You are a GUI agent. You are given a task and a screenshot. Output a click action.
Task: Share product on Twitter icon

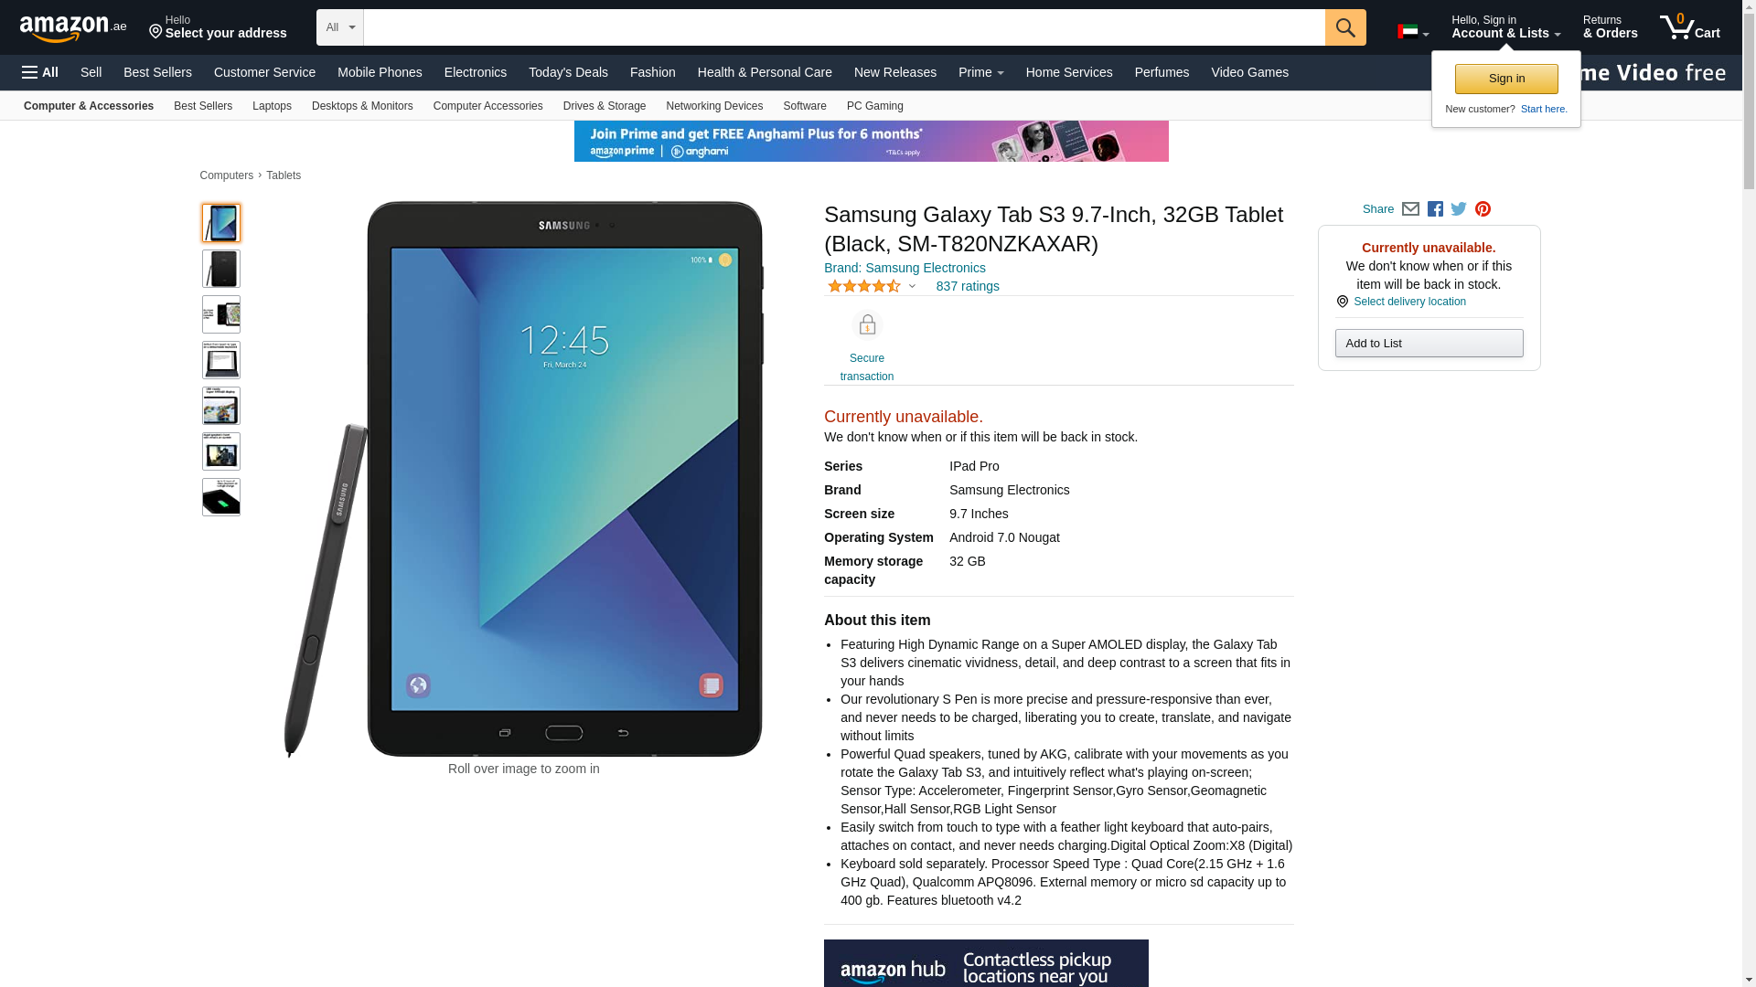click(x=1459, y=209)
